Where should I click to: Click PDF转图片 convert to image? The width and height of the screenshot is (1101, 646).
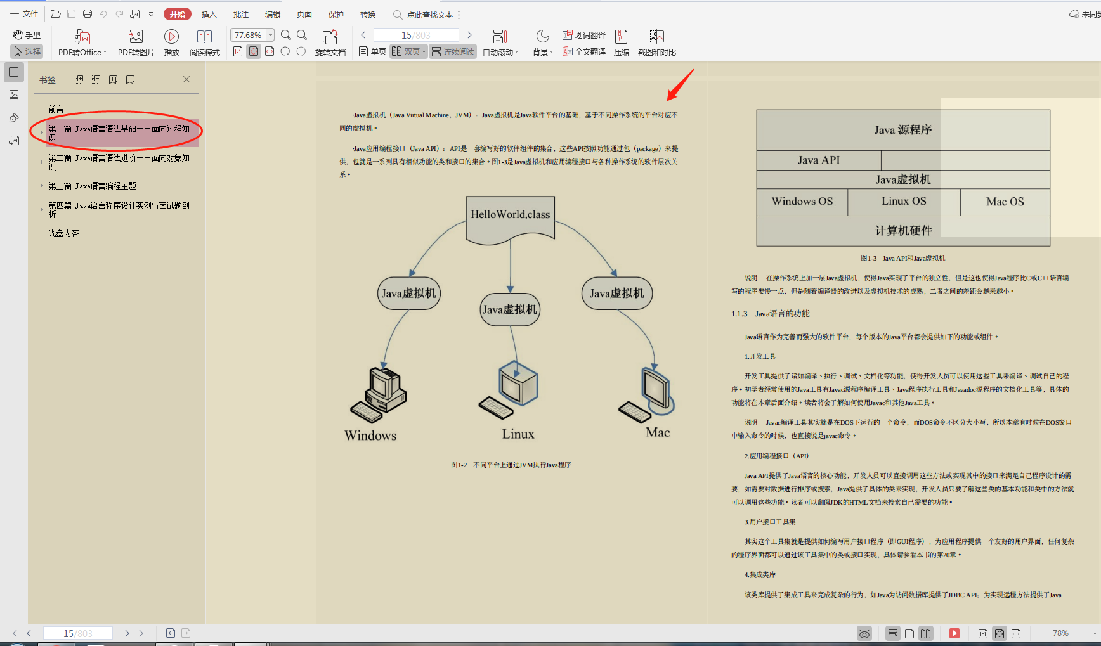136,43
